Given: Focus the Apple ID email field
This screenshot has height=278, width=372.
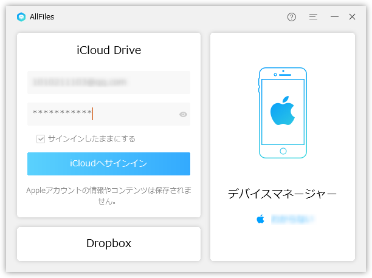Looking at the screenshot, I should [109, 83].
